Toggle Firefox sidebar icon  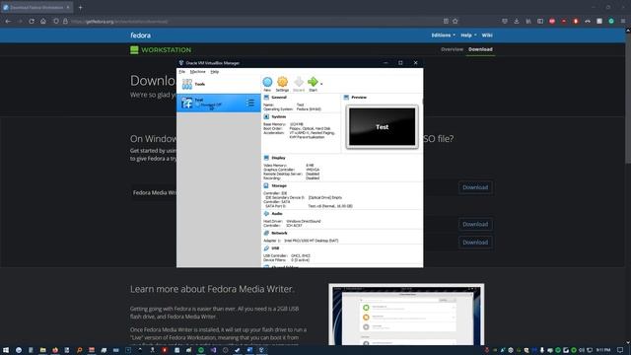tap(540, 21)
